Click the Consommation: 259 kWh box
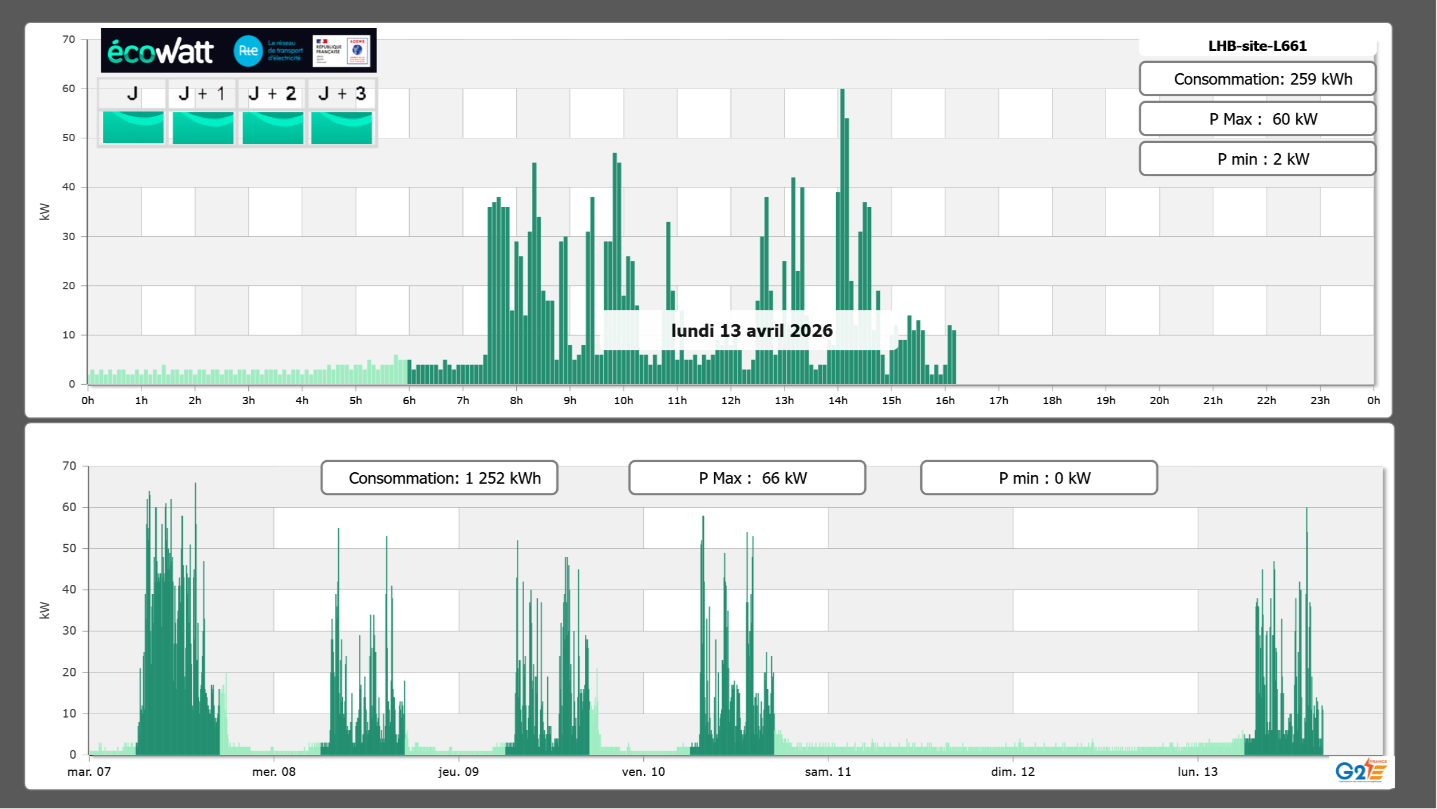The width and height of the screenshot is (1437, 809). tap(1257, 79)
